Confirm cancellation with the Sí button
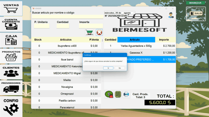 point(108,68)
